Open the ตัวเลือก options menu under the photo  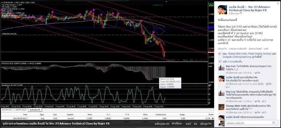177,123
